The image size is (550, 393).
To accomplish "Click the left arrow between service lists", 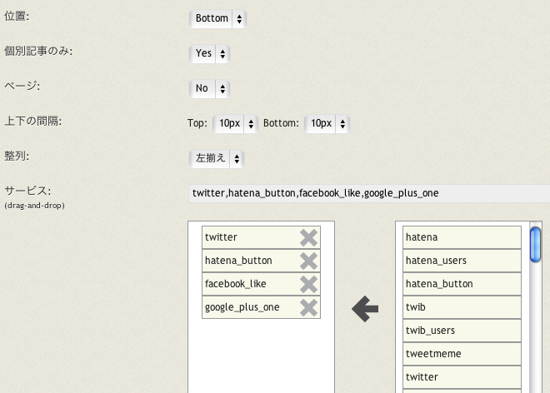I will pyautogui.click(x=365, y=309).
